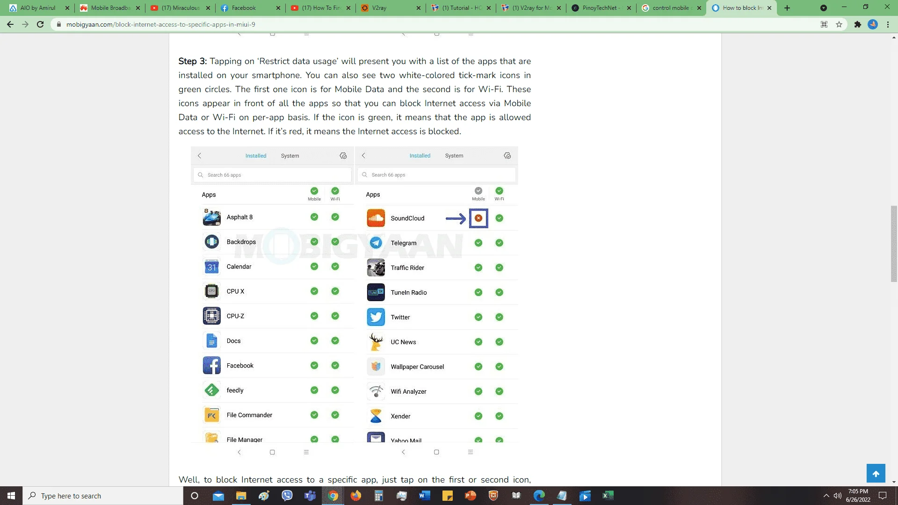
Task: Toggle Wi-Fi access for CPU-Z
Action: click(x=335, y=316)
